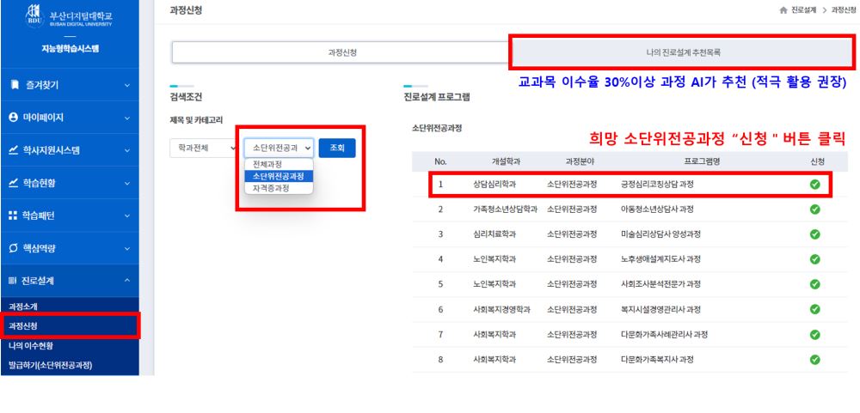
Task: Open 발급하기(소단위전공과정) in the sidebar
Action: (50, 366)
